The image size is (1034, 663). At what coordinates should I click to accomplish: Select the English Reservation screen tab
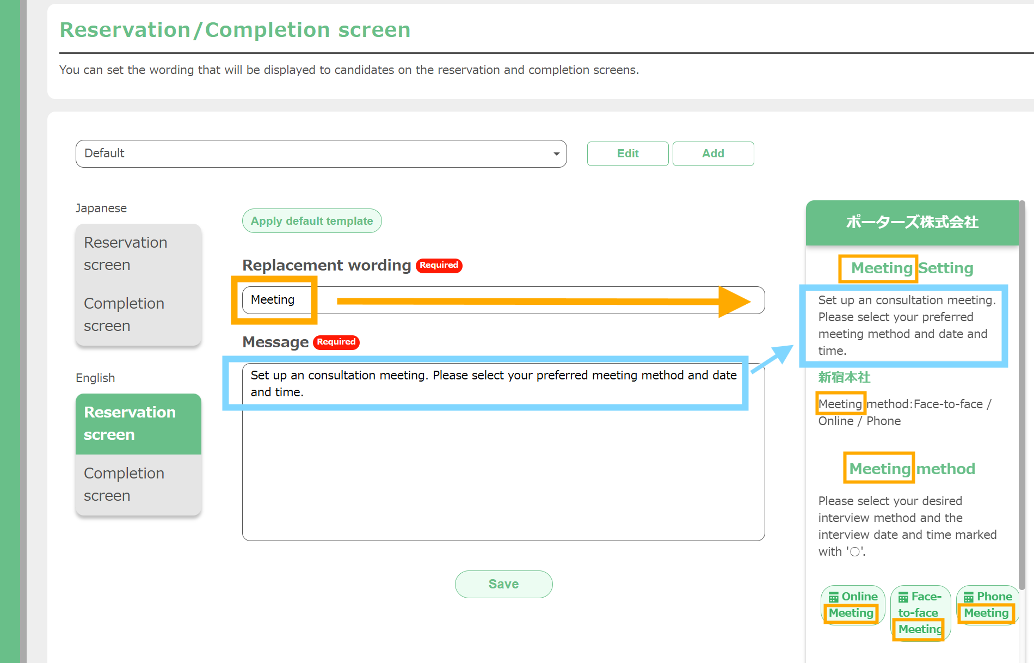pos(138,423)
